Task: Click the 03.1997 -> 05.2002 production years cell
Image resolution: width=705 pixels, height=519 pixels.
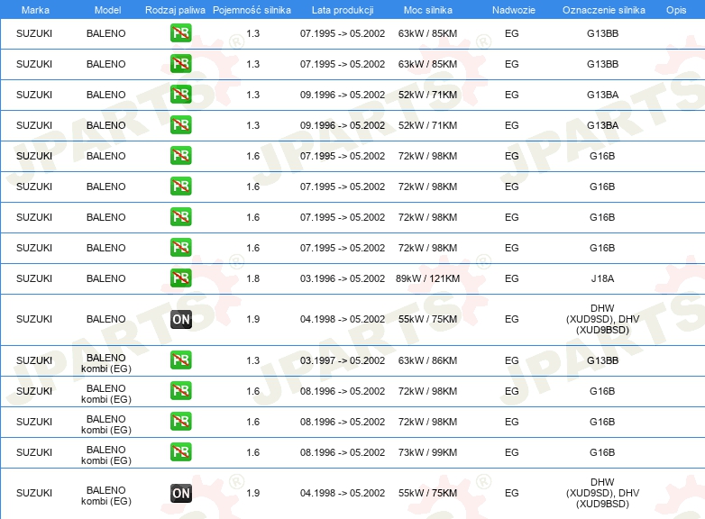Action: pos(343,360)
